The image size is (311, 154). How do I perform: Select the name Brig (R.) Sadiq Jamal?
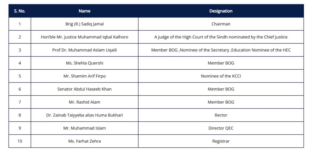[x=84, y=24]
